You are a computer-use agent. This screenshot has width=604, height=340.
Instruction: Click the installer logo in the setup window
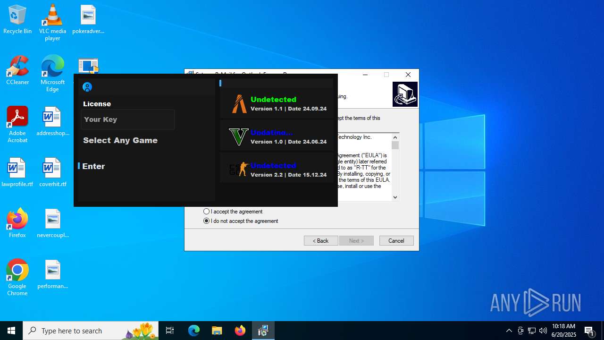coord(405,94)
